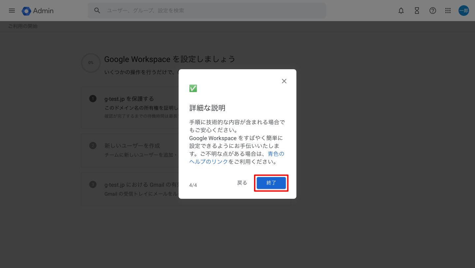Click the Google Workspace を設定しましょう heading
The image size is (475, 268).
170,59
